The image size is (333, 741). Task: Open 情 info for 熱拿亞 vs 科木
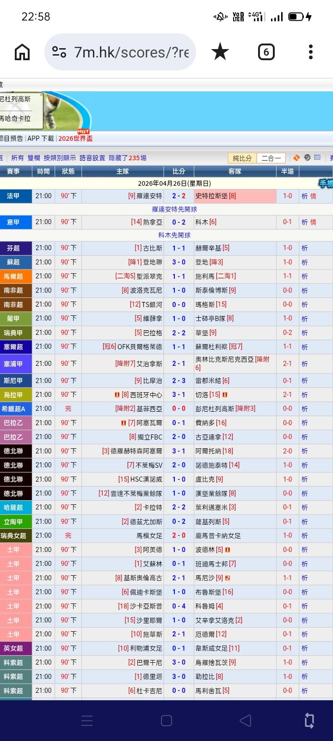(313, 222)
